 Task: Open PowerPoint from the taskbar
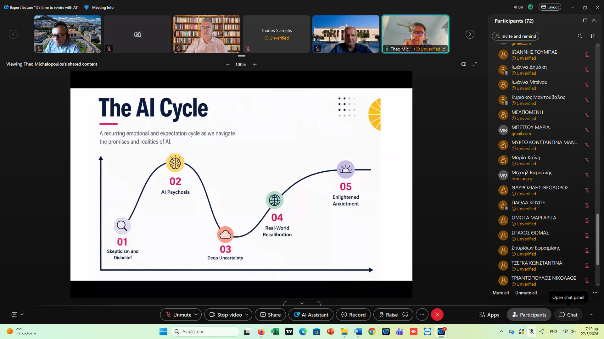330,331
